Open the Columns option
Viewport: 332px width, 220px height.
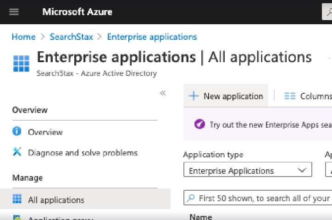click(x=308, y=96)
